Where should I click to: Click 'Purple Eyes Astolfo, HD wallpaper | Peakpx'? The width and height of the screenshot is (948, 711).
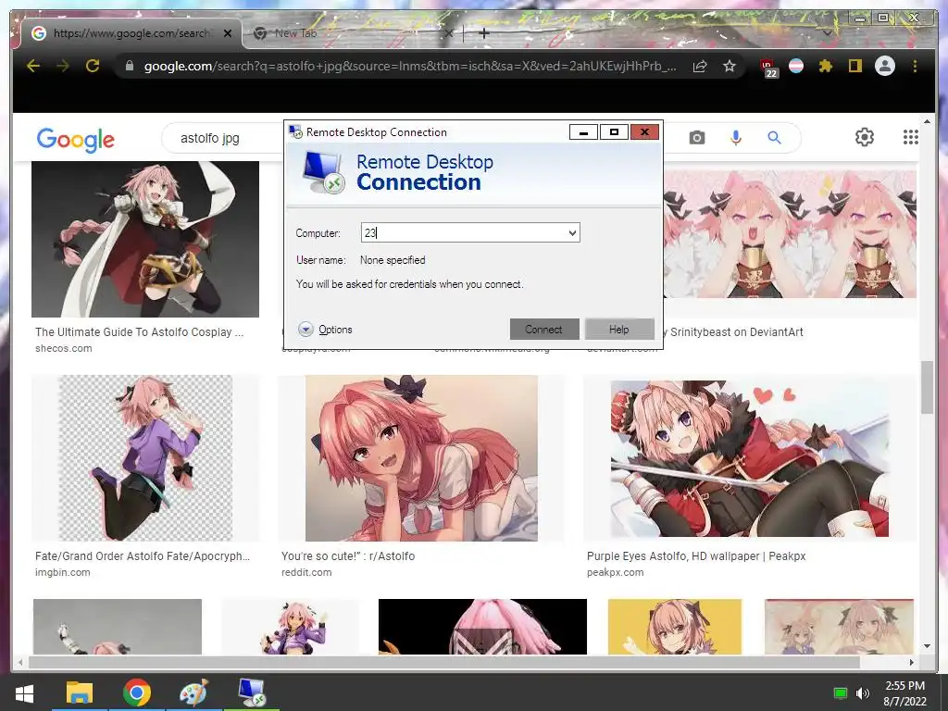click(x=696, y=556)
